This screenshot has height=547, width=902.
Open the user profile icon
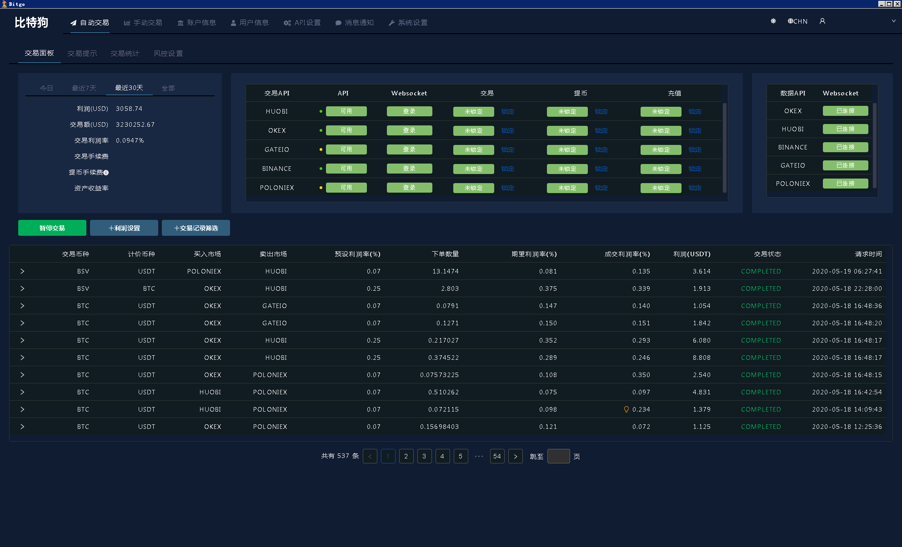click(822, 21)
